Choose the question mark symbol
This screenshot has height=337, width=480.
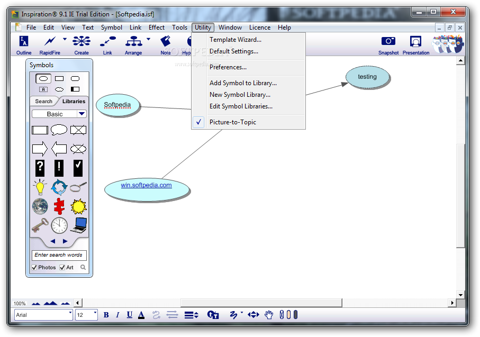[40, 168]
